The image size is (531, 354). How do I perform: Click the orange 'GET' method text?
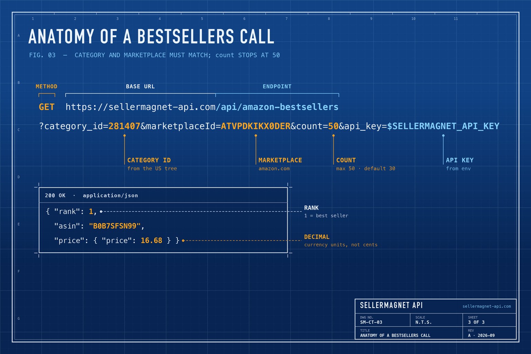pos(47,107)
